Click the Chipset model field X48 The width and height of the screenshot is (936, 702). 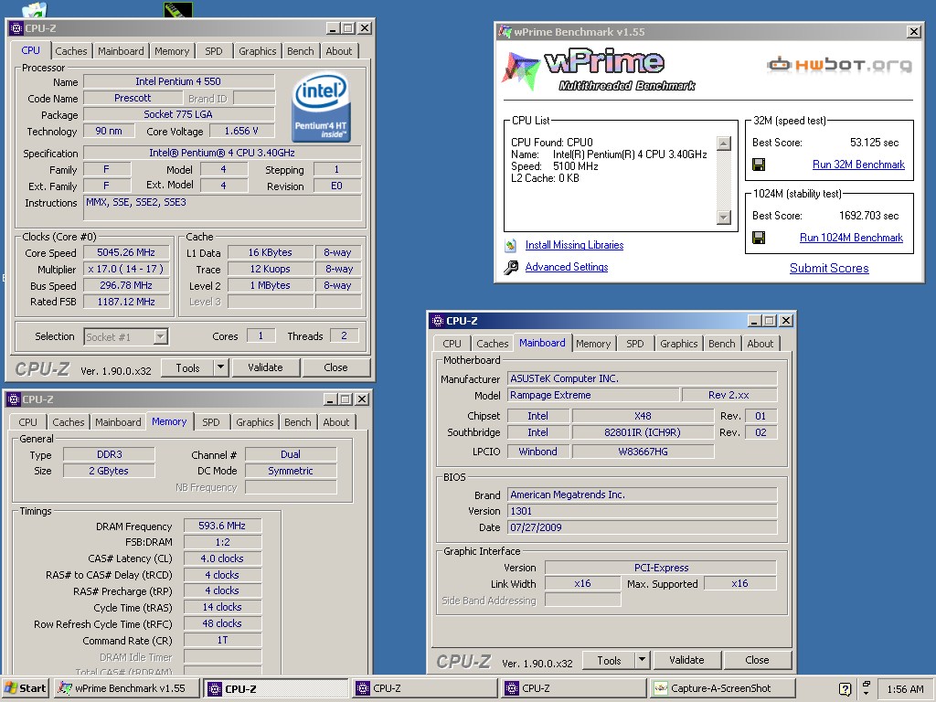coord(643,416)
